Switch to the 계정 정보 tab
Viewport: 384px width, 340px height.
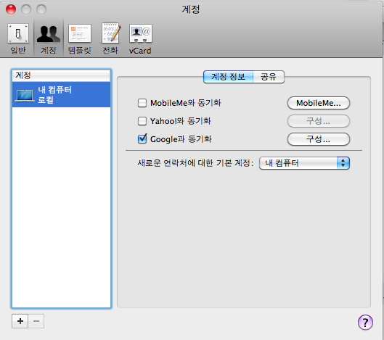(x=228, y=77)
